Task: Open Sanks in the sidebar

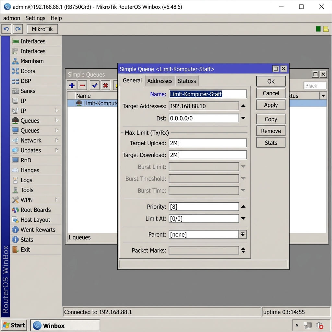Action: click(36, 91)
